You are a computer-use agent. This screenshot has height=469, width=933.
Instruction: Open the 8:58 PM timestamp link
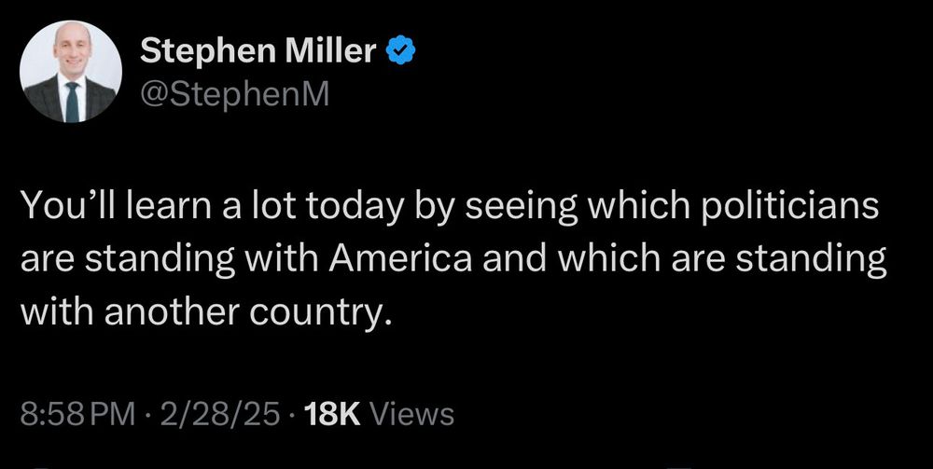pos(77,414)
